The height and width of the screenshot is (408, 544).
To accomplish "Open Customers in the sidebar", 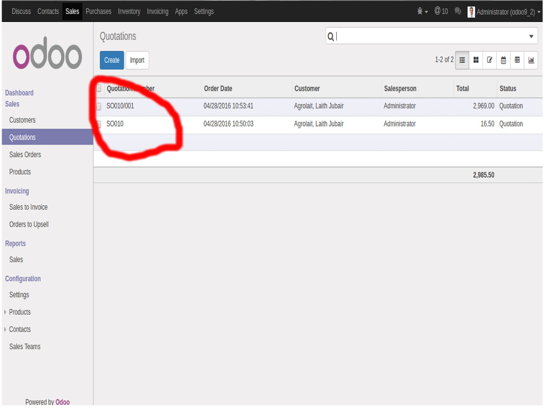I will 22,120.
